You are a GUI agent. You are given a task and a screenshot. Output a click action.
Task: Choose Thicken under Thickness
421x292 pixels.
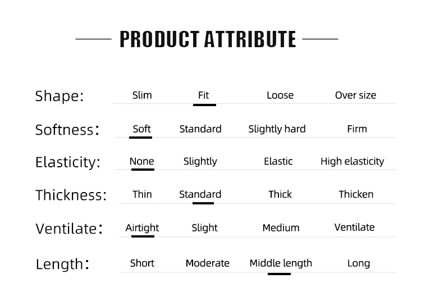[x=356, y=194]
